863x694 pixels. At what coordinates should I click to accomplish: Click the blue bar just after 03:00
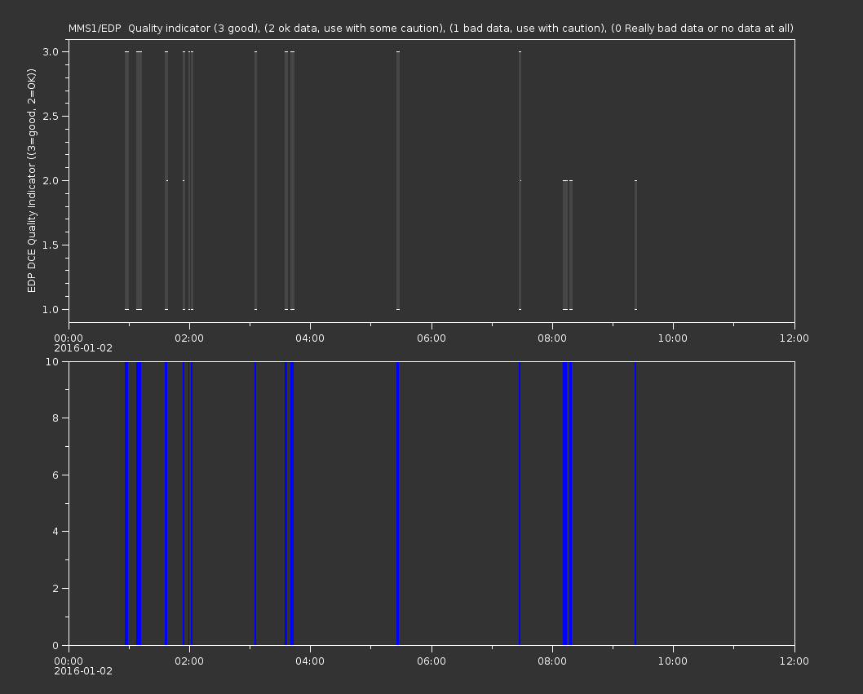pyautogui.click(x=255, y=503)
